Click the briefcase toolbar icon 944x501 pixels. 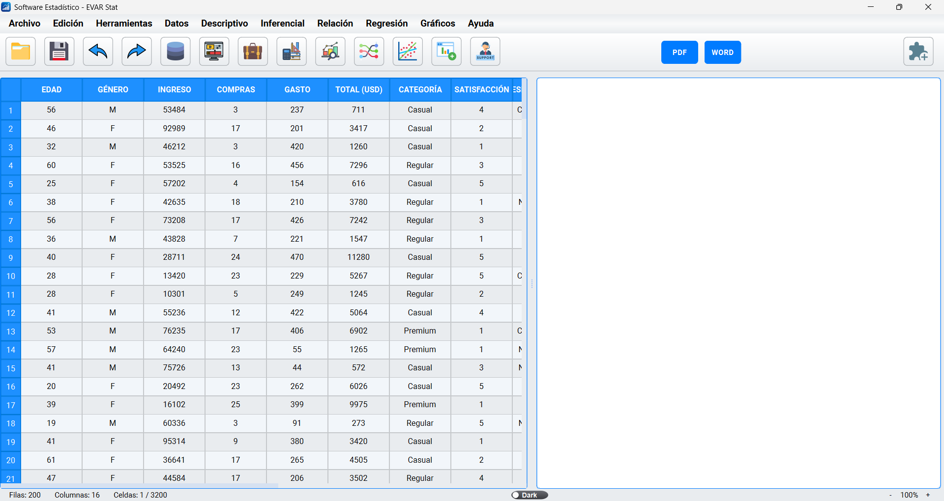tap(253, 52)
